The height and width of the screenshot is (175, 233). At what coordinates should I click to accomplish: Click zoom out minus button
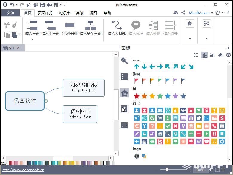click(157, 170)
